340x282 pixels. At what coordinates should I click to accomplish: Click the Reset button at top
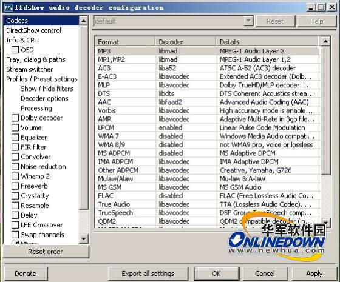coord(276,21)
